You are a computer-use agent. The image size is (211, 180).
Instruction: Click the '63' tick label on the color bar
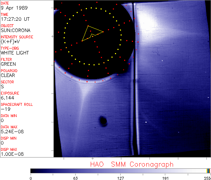click(75, 178)
